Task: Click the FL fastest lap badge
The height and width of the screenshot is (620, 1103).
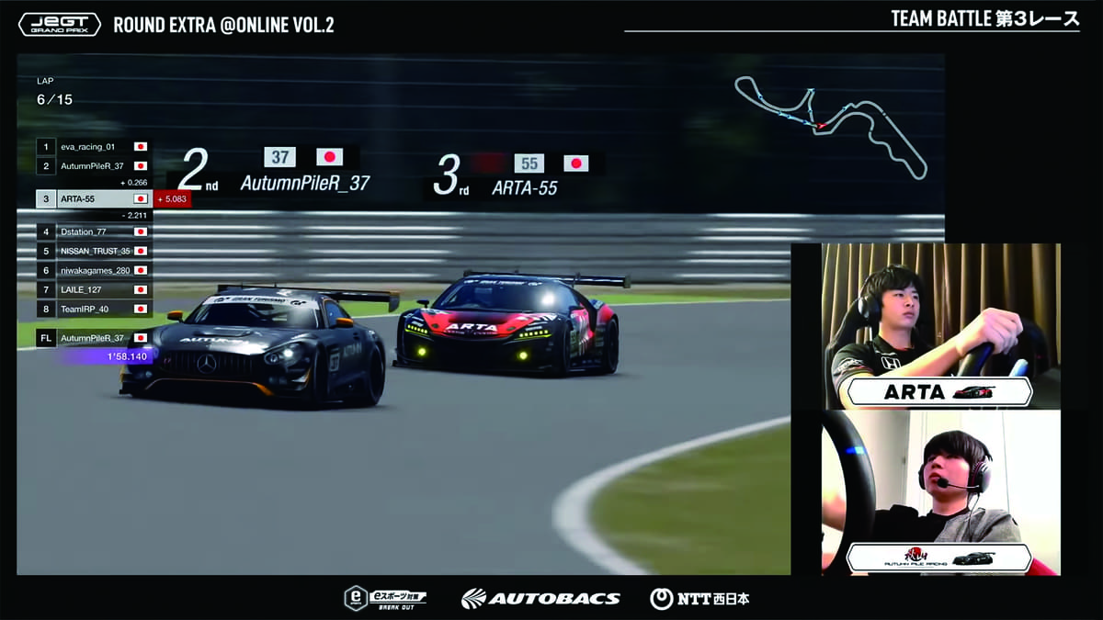Action: [x=45, y=338]
